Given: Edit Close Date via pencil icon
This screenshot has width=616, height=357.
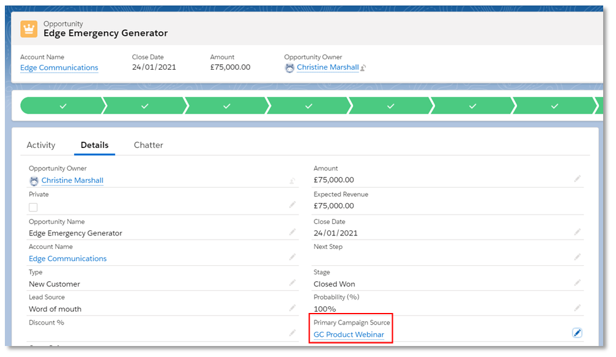Looking at the screenshot, I should click(577, 232).
